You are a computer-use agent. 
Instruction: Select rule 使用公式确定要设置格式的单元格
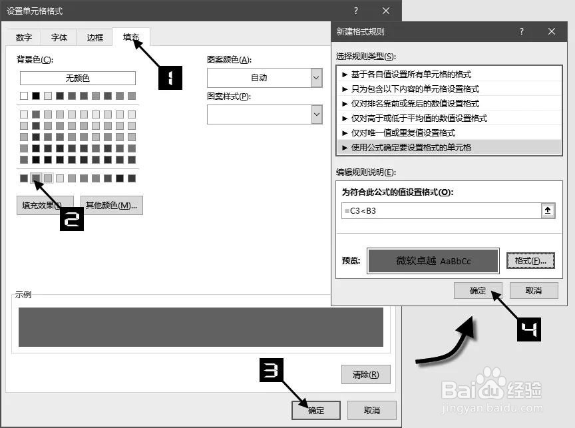point(449,147)
